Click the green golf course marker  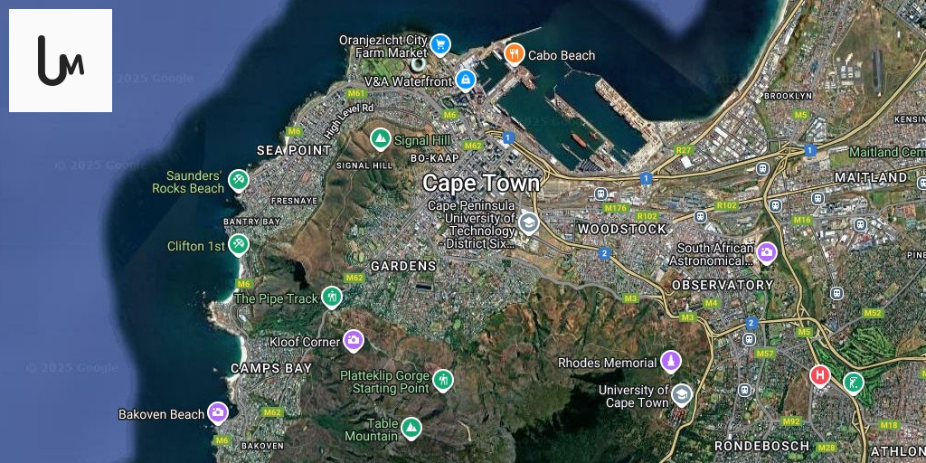[853, 383]
